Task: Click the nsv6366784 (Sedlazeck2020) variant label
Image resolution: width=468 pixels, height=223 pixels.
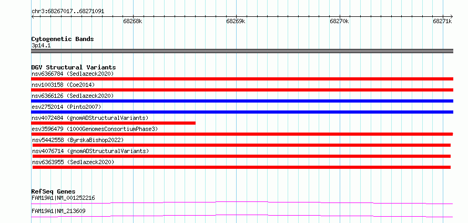Action: point(73,74)
